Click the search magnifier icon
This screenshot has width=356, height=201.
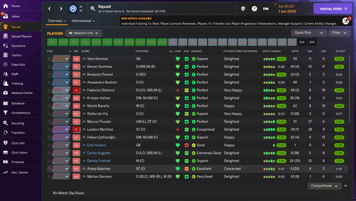pos(93,9)
